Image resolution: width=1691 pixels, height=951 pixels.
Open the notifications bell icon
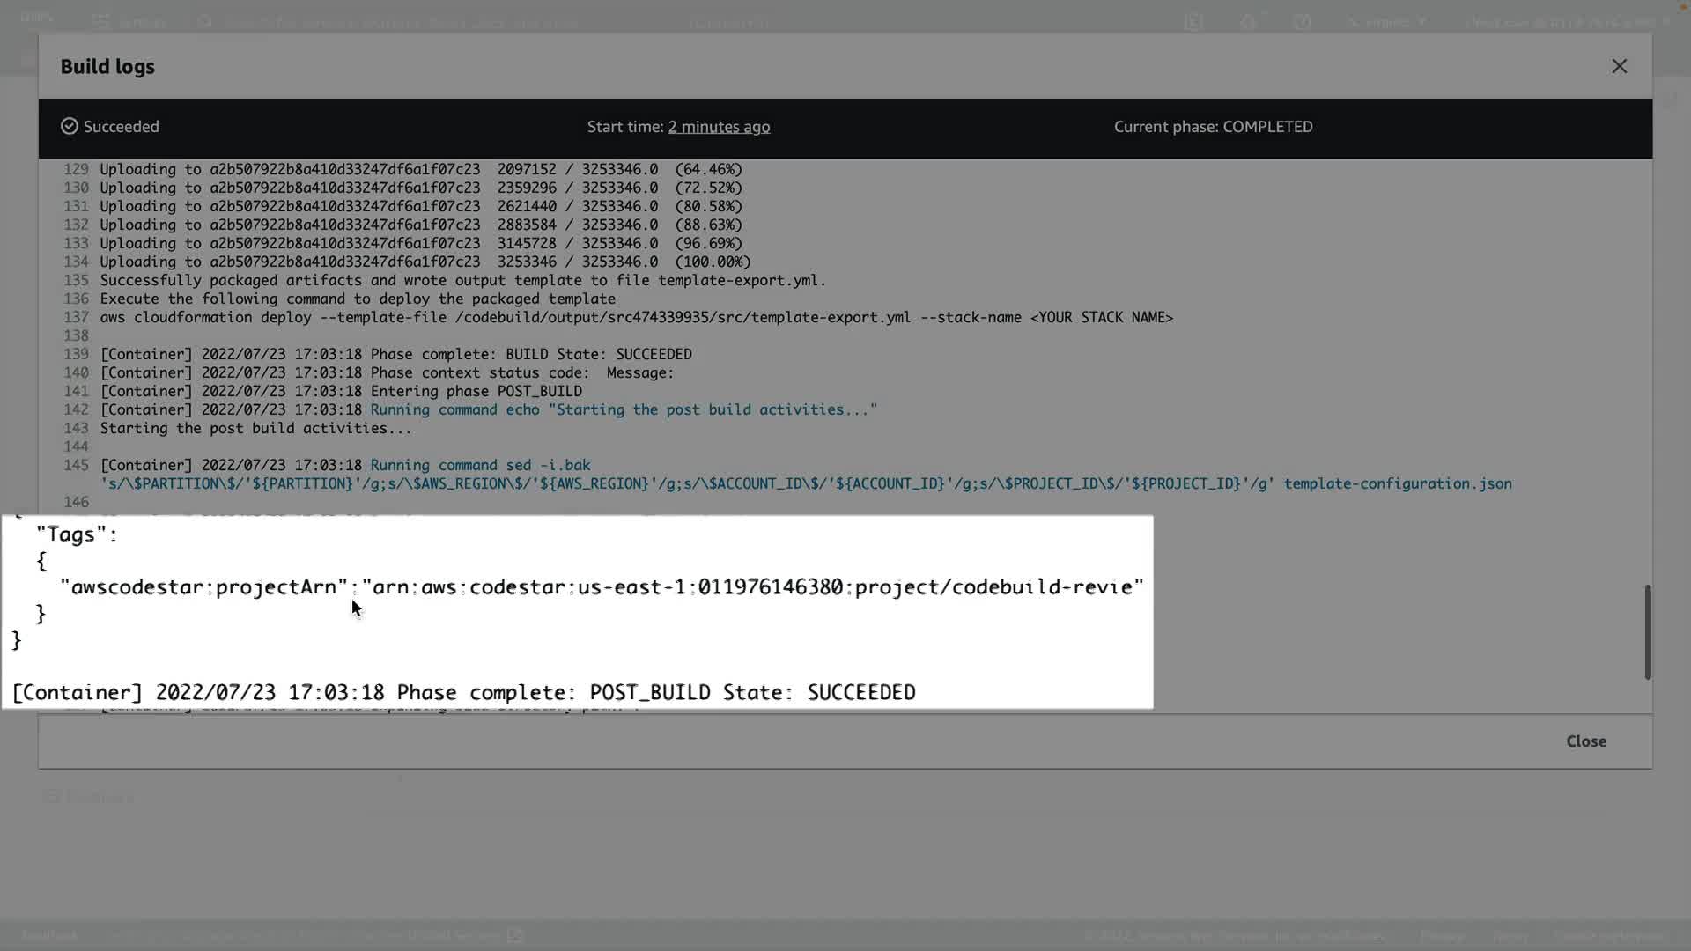(1248, 22)
